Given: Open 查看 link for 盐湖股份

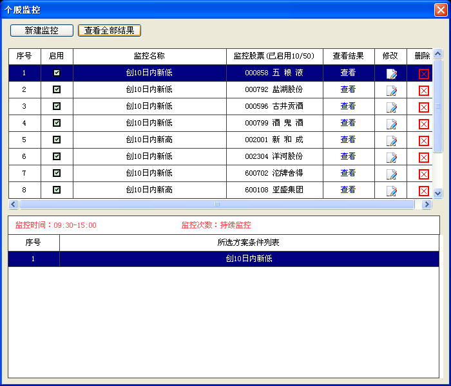Looking at the screenshot, I should (x=348, y=89).
